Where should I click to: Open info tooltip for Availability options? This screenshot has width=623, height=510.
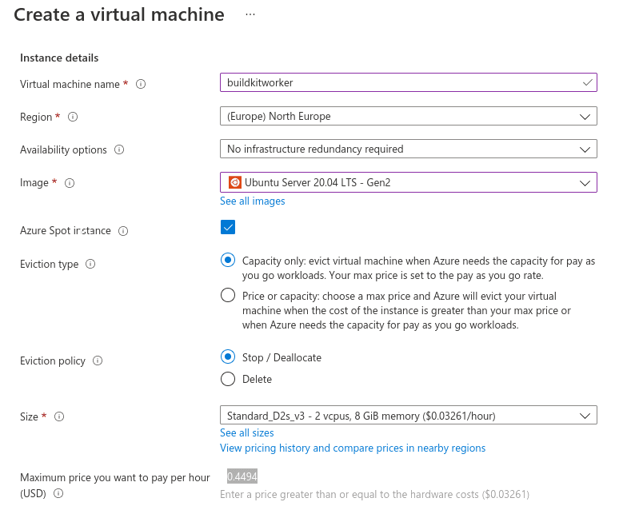(120, 149)
